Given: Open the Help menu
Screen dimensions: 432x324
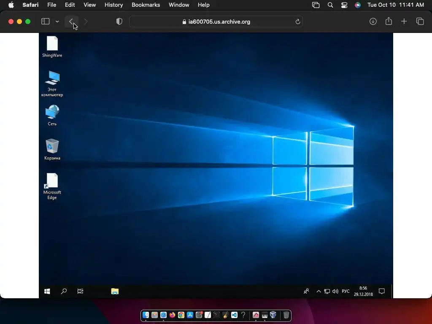Looking at the screenshot, I should [204, 5].
